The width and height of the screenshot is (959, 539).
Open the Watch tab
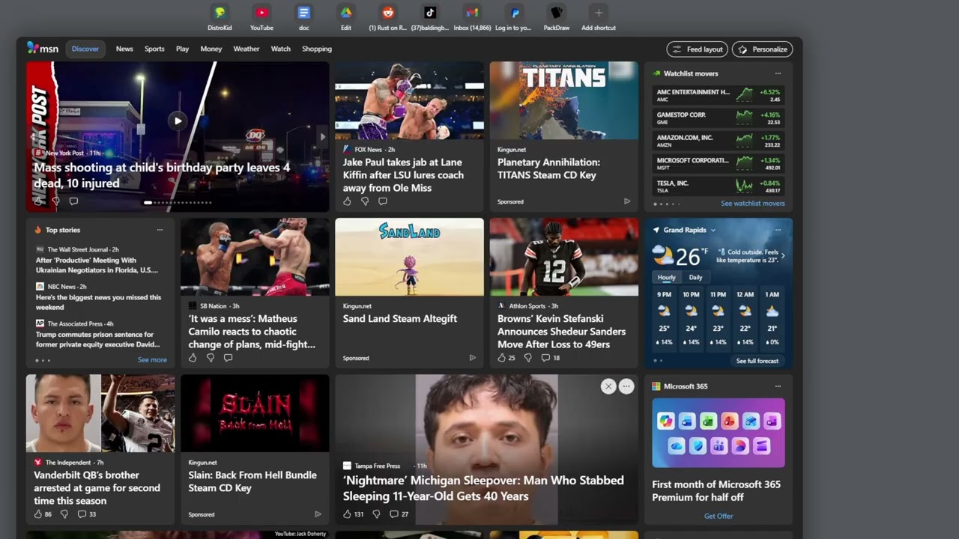280,49
